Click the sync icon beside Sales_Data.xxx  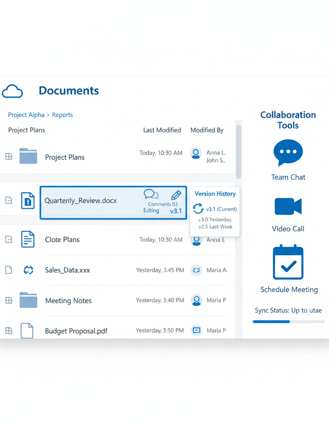pos(28,270)
